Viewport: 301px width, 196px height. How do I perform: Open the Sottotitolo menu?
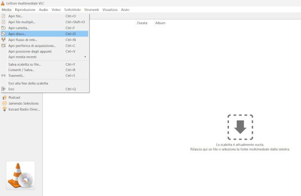(73, 9)
